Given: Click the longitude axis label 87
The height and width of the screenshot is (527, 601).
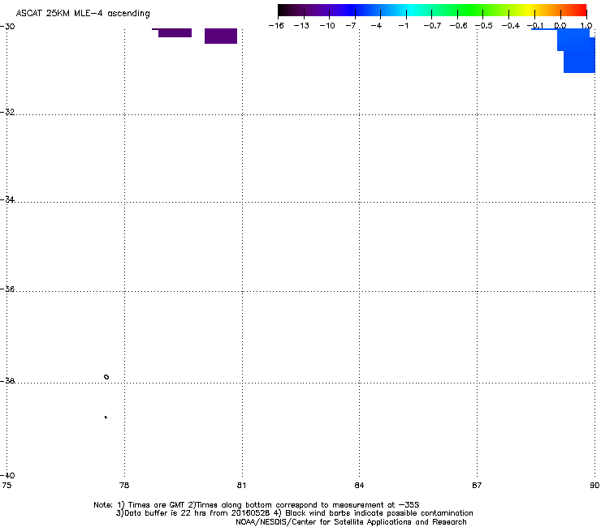Looking at the screenshot, I should [x=477, y=486].
